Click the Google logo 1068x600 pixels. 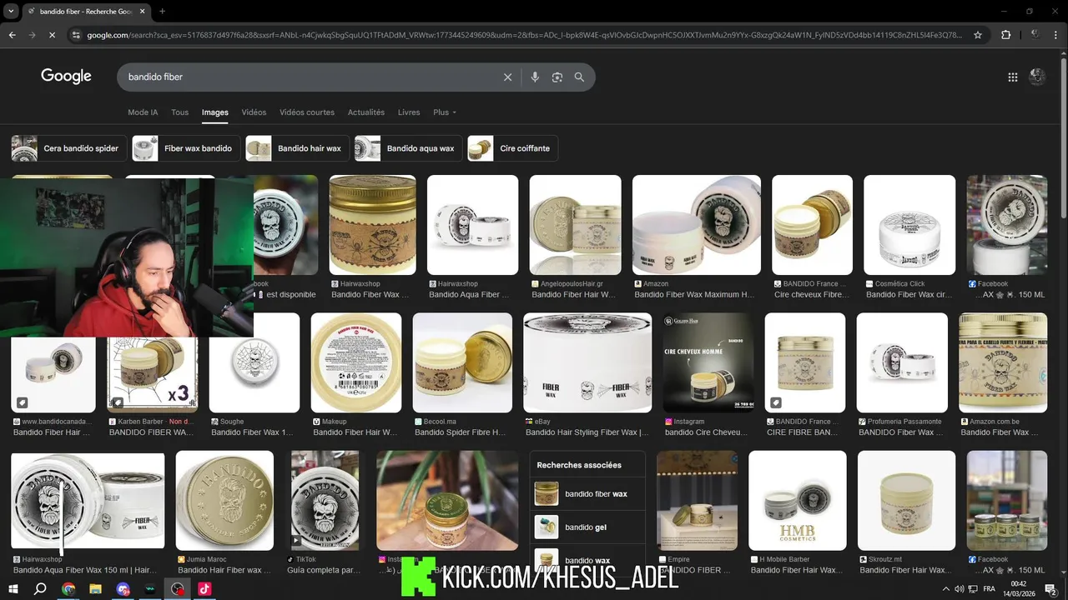66,77
